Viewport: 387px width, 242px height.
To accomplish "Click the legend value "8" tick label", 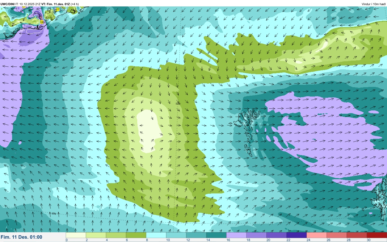I will [x=147, y=240].
